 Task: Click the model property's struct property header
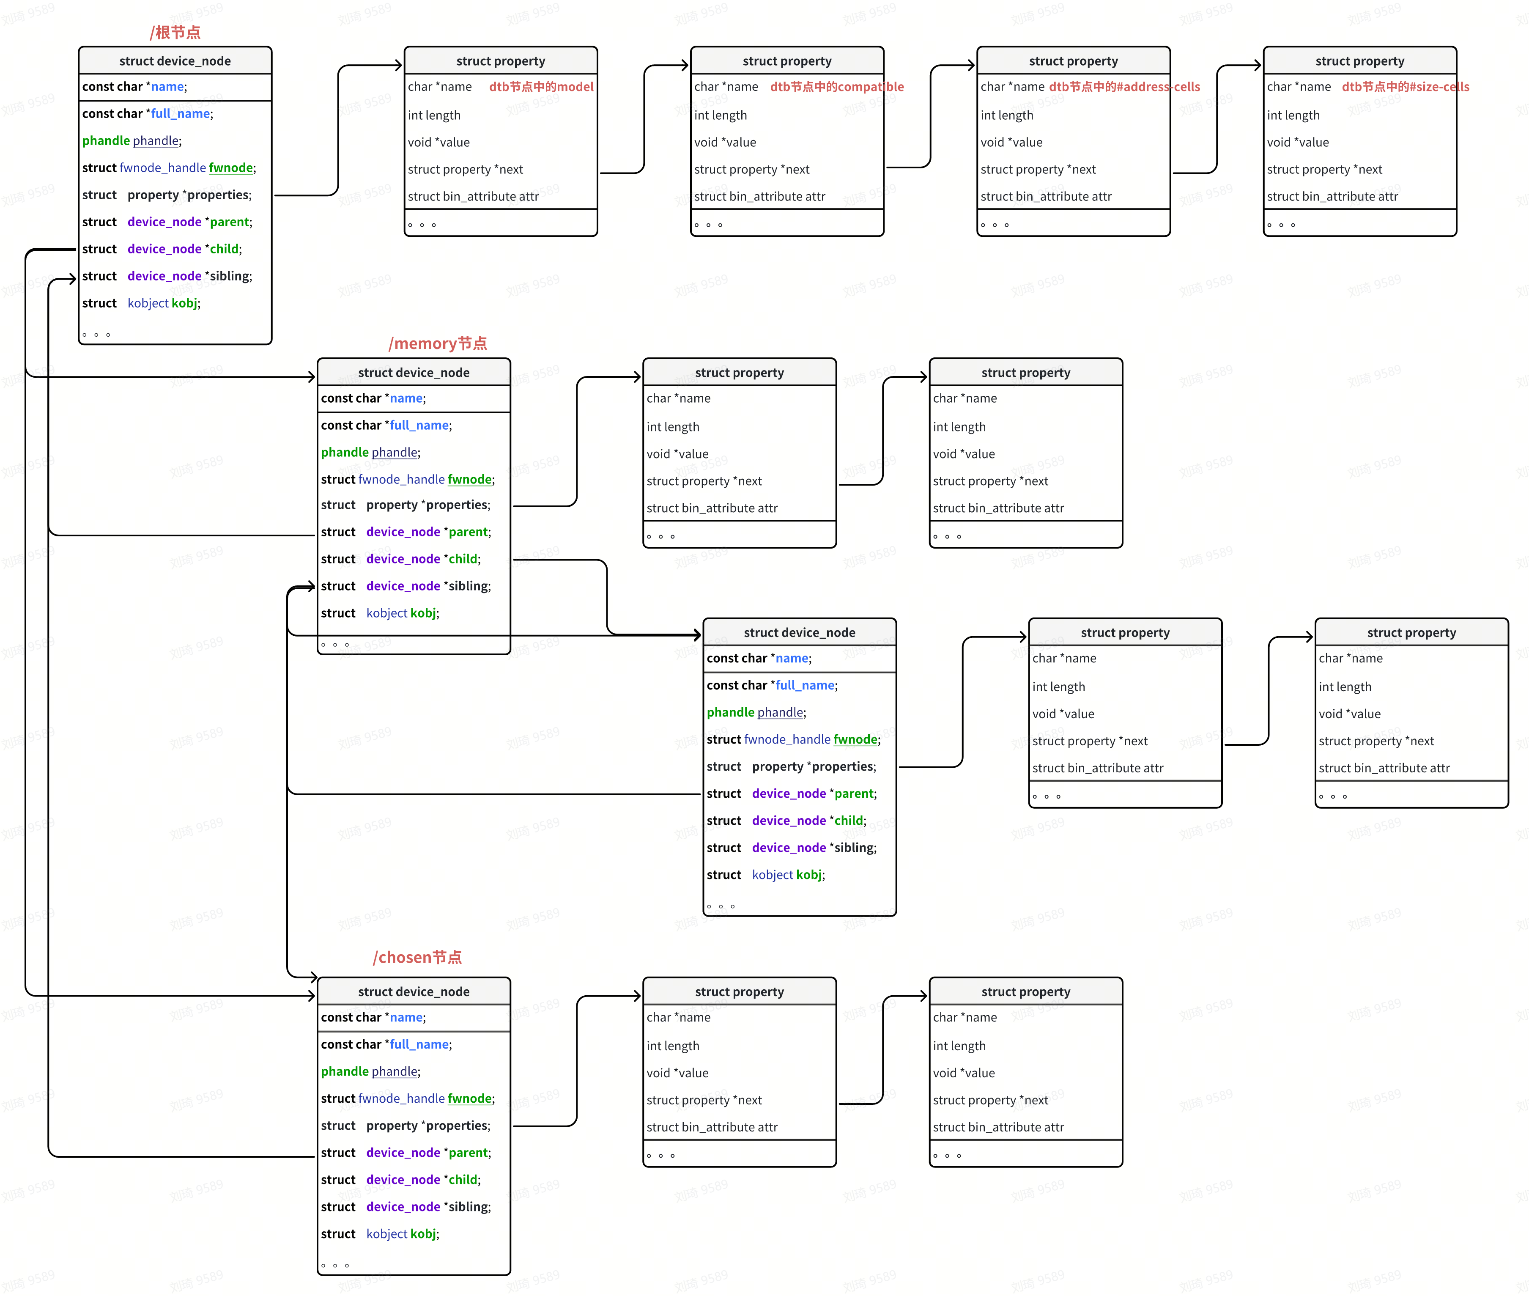(500, 61)
